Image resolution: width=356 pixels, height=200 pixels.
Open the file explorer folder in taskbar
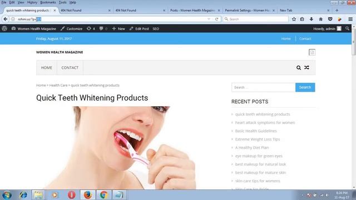38,195
